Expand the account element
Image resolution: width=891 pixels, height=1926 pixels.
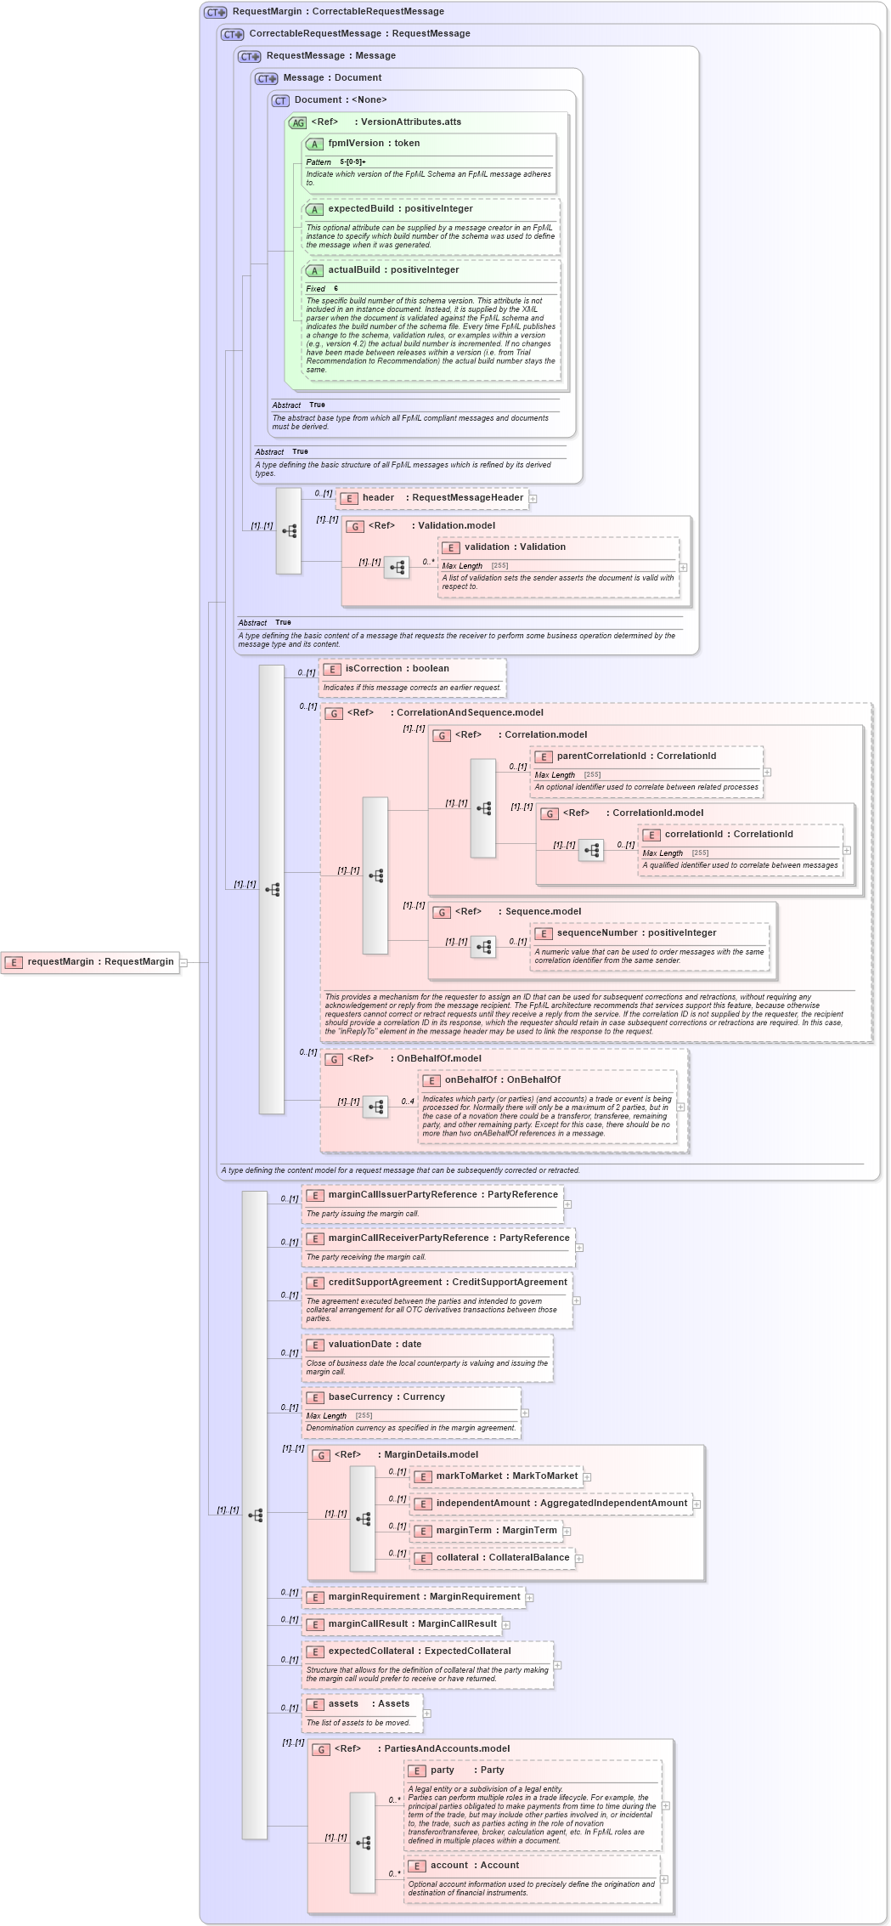click(x=664, y=1879)
